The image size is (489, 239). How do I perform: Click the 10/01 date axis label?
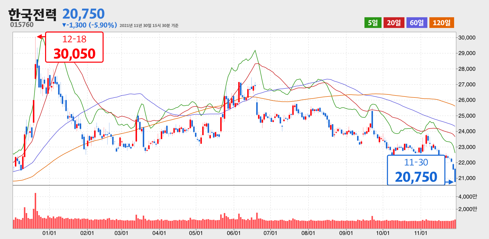tap(383, 233)
